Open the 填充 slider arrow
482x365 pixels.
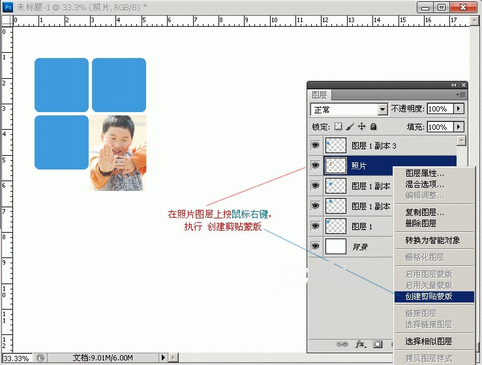pos(459,127)
